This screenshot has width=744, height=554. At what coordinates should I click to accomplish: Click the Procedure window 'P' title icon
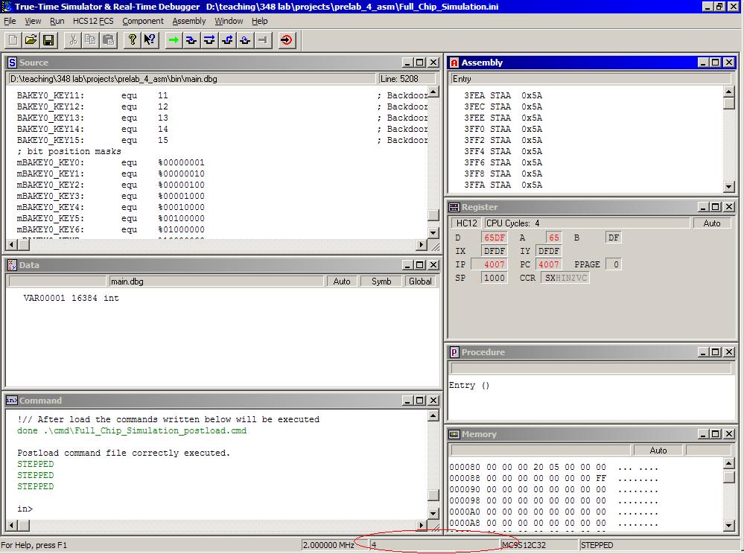[454, 352]
